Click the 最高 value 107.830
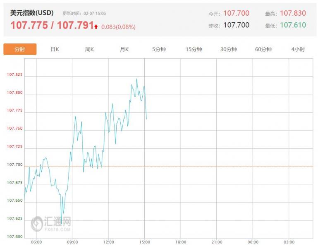 [293, 13]
